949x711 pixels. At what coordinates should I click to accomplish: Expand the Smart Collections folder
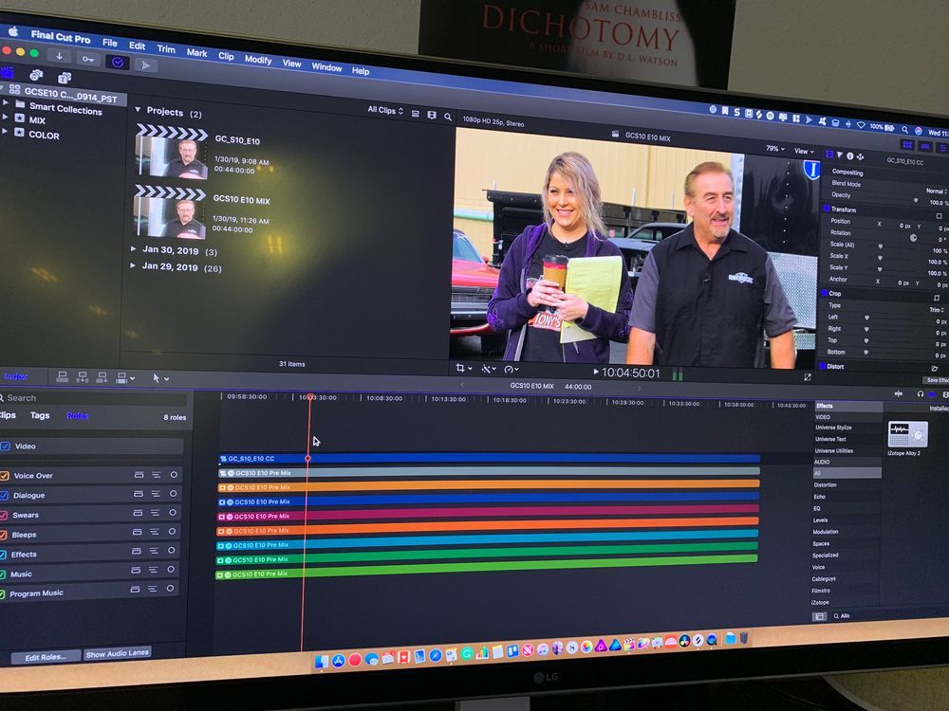coord(7,102)
